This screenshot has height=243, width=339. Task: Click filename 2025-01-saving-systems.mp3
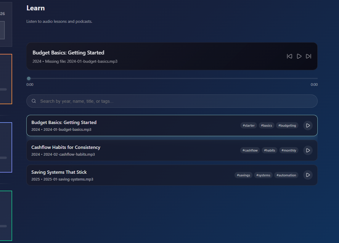click(68, 179)
